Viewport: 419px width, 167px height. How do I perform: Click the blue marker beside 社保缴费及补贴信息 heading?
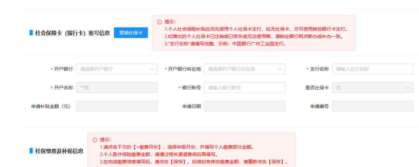point(31,151)
